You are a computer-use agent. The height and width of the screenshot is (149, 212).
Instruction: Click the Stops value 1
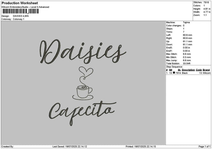tap(184, 29)
